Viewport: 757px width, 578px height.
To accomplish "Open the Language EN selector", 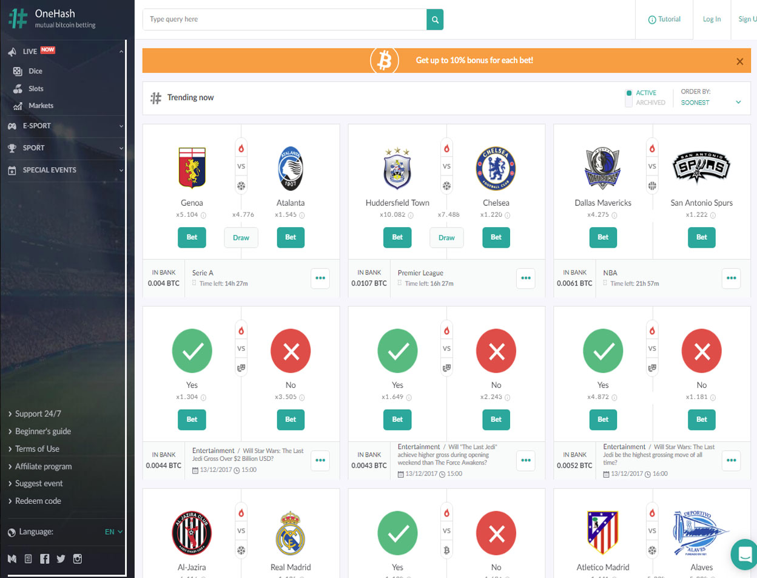I will [x=113, y=532].
